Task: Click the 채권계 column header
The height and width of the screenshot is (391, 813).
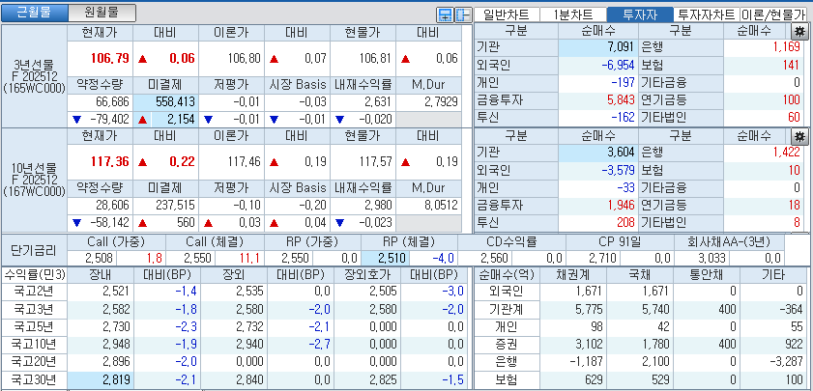Action: [x=573, y=274]
